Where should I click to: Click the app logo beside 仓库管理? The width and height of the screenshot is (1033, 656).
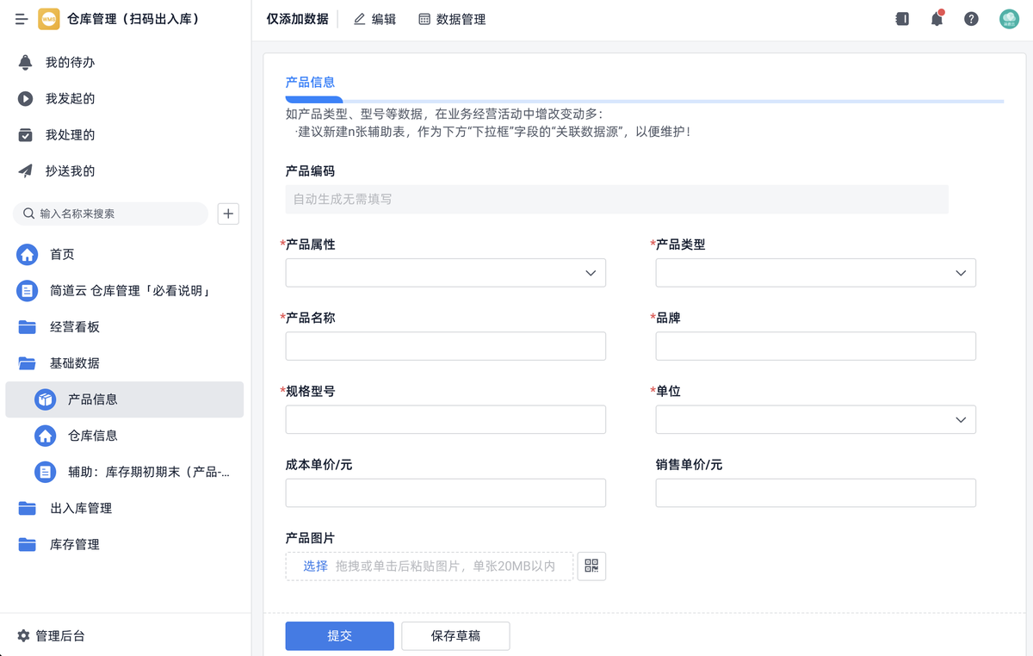coord(49,18)
